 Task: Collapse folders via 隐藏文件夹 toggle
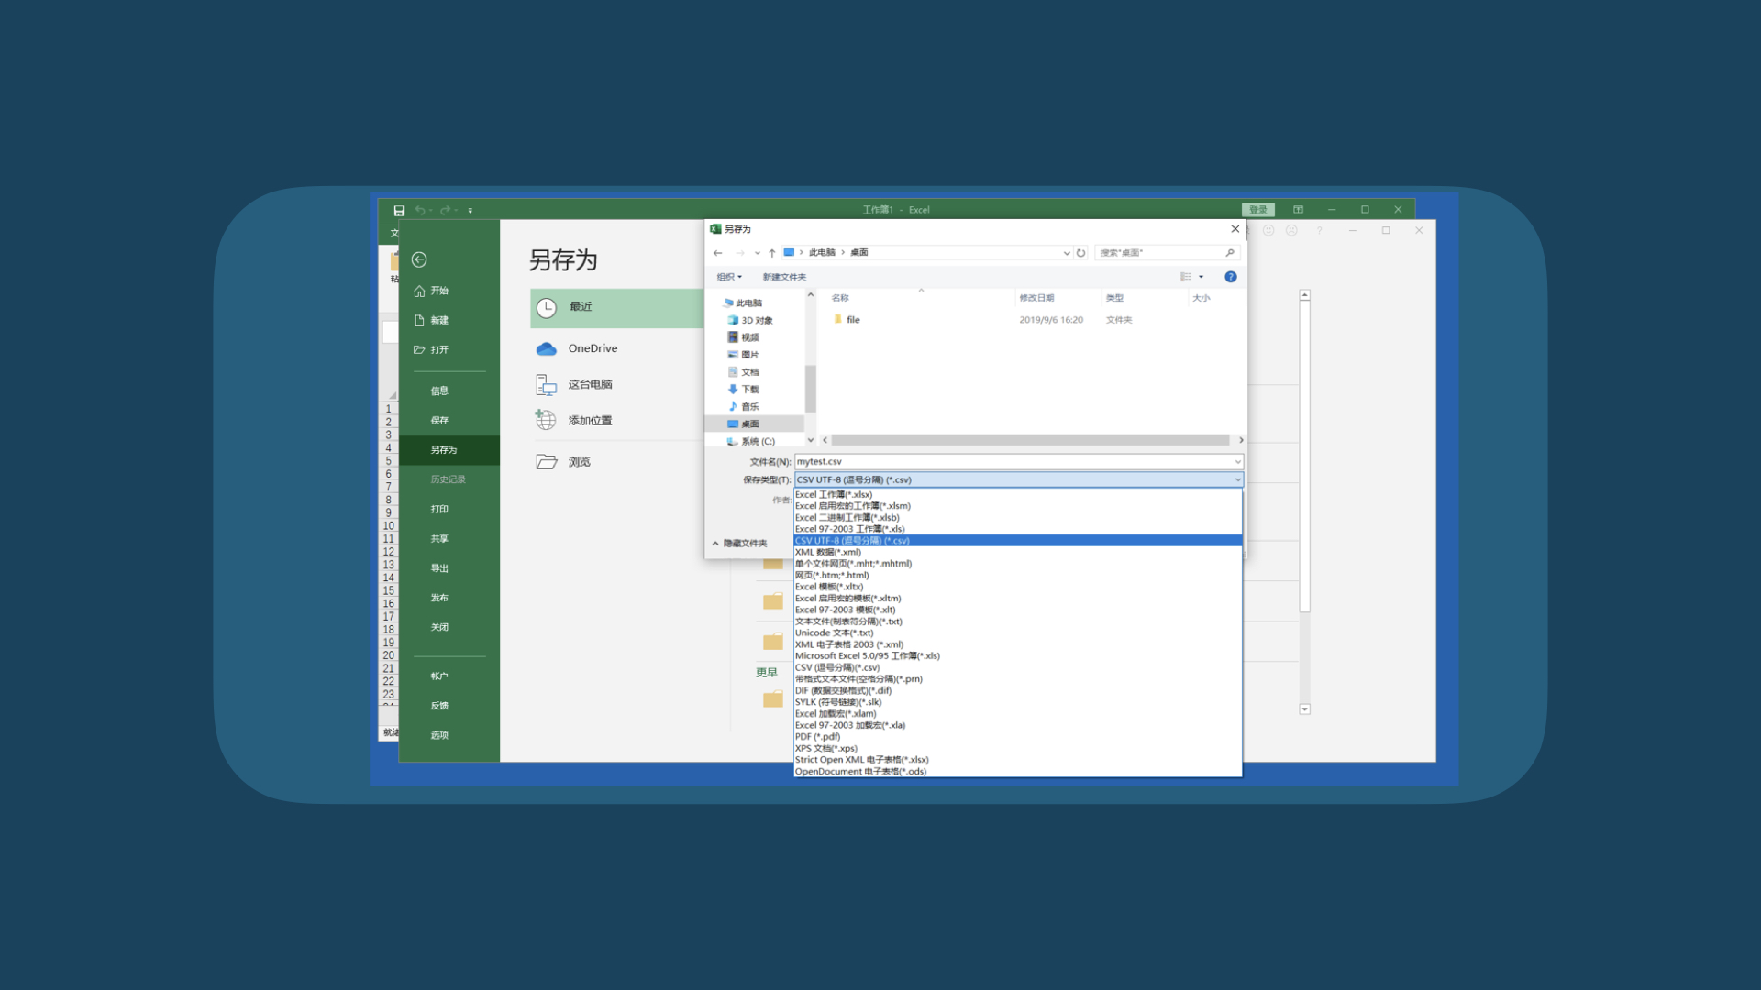pyautogui.click(x=739, y=544)
